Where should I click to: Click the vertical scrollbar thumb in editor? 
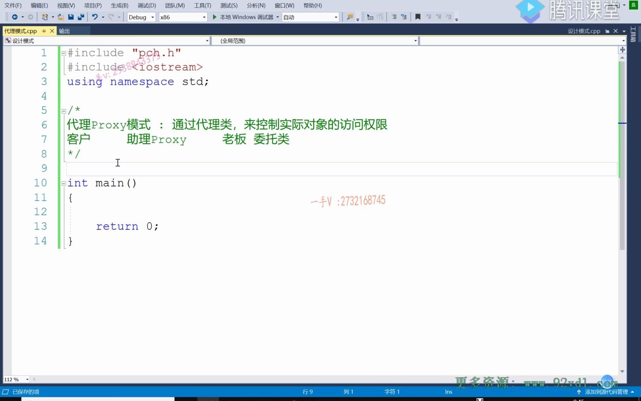tap(622, 156)
